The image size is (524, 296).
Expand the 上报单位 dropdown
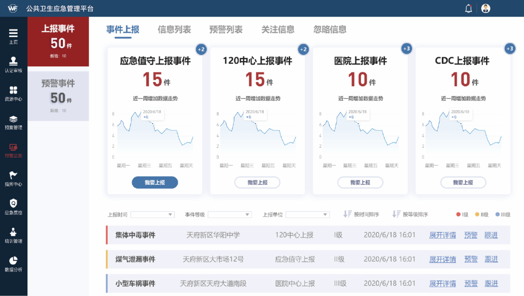click(x=307, y=214)
